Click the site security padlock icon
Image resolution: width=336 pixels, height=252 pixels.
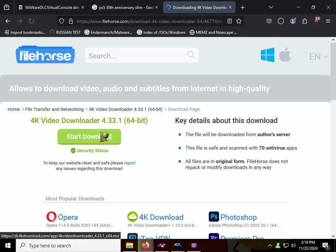tap(71, 21)
